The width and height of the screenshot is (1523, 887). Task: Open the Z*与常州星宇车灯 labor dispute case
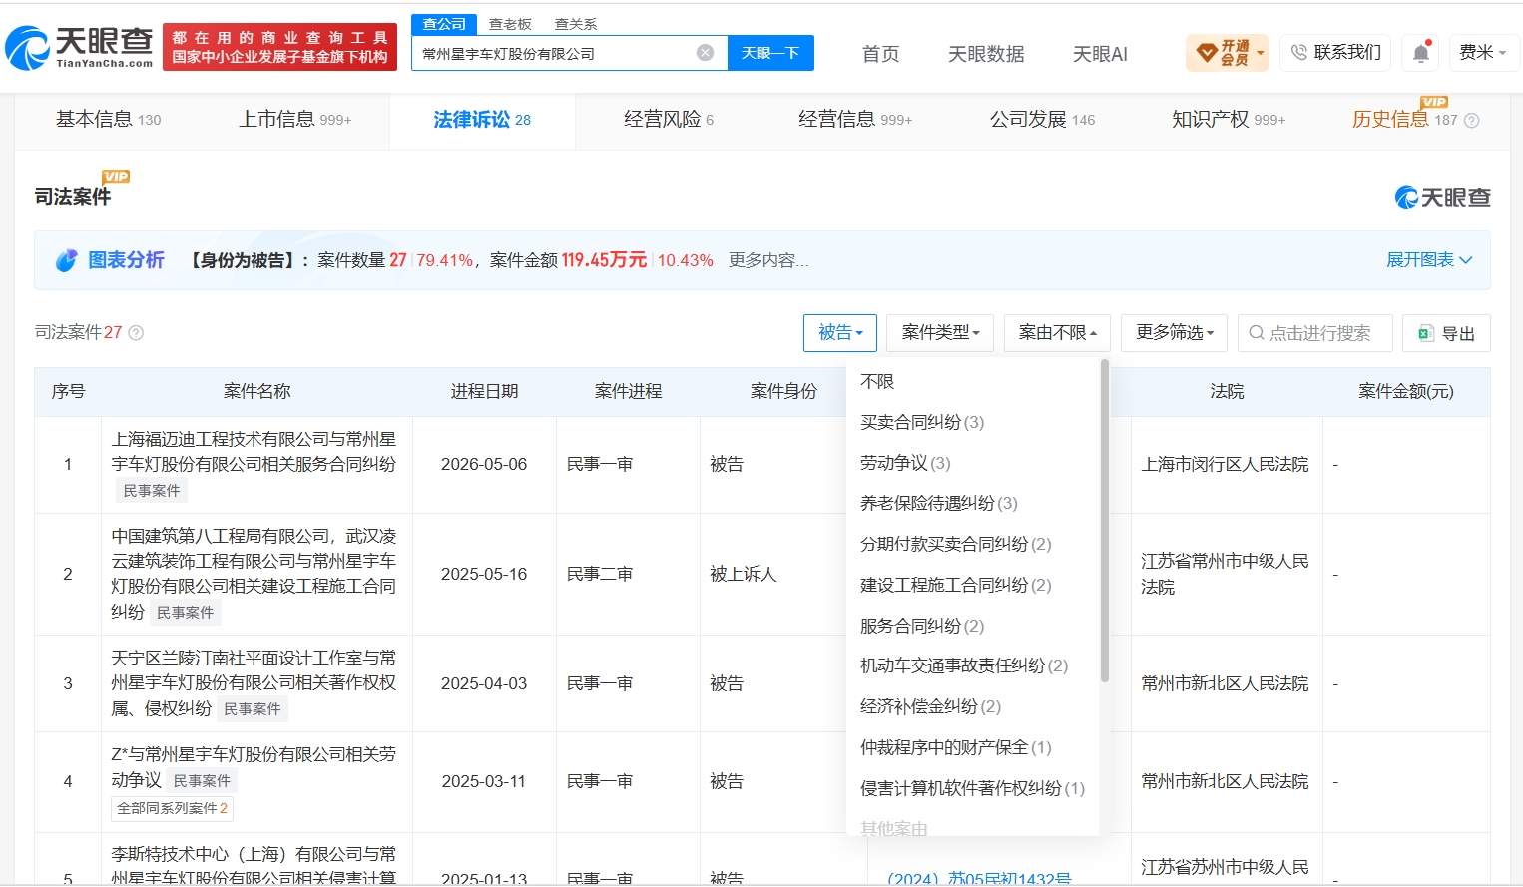coord(254,767)
